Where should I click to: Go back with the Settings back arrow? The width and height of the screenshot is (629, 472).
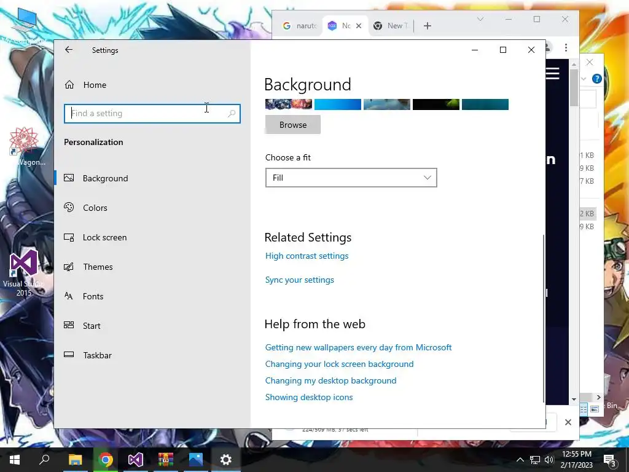69,50
